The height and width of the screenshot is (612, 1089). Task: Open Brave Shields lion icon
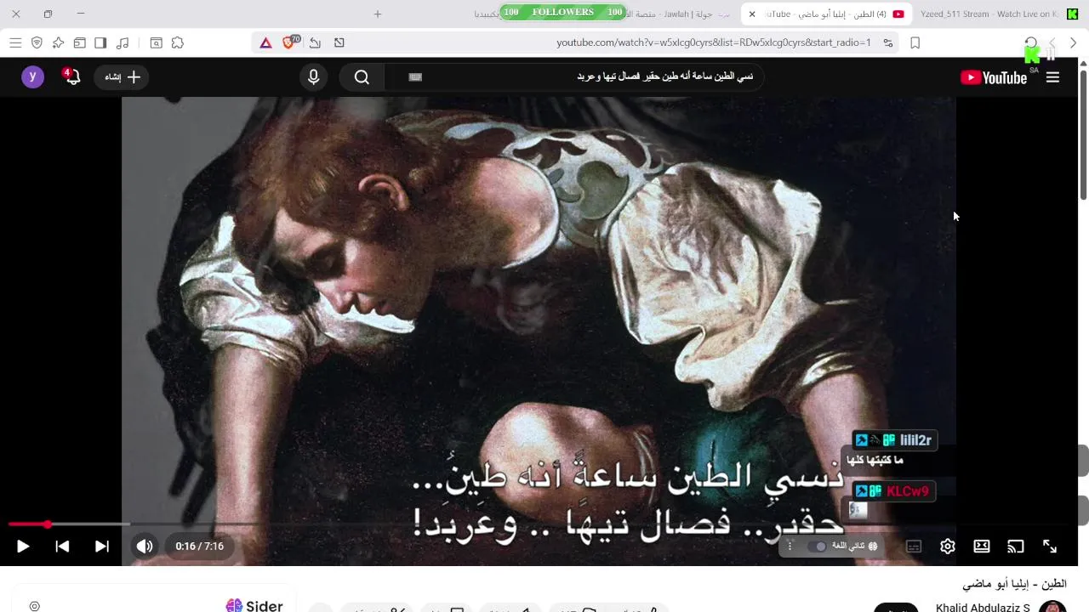(291, 42)
